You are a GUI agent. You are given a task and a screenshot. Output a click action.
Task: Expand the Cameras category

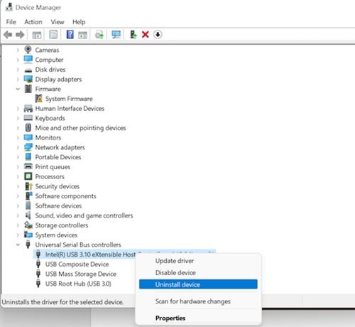18,50
